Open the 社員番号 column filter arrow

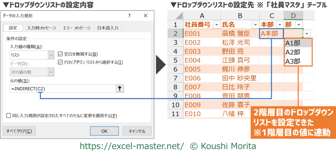(216, 25)
